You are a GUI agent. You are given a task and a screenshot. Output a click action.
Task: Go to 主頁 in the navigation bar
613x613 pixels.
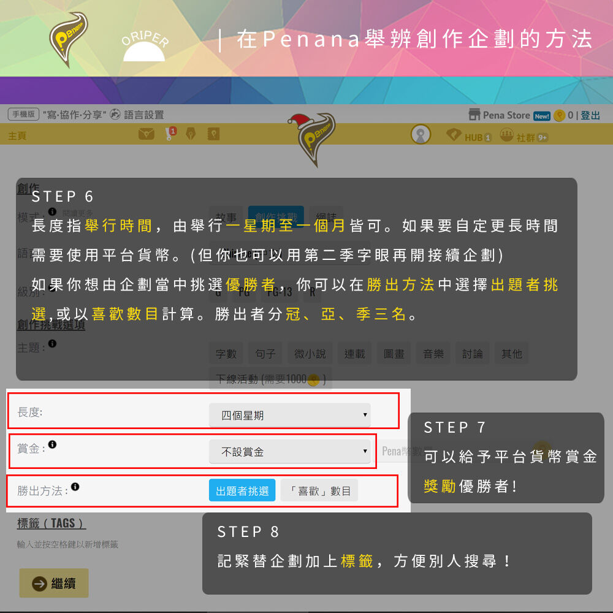[17, 135]
